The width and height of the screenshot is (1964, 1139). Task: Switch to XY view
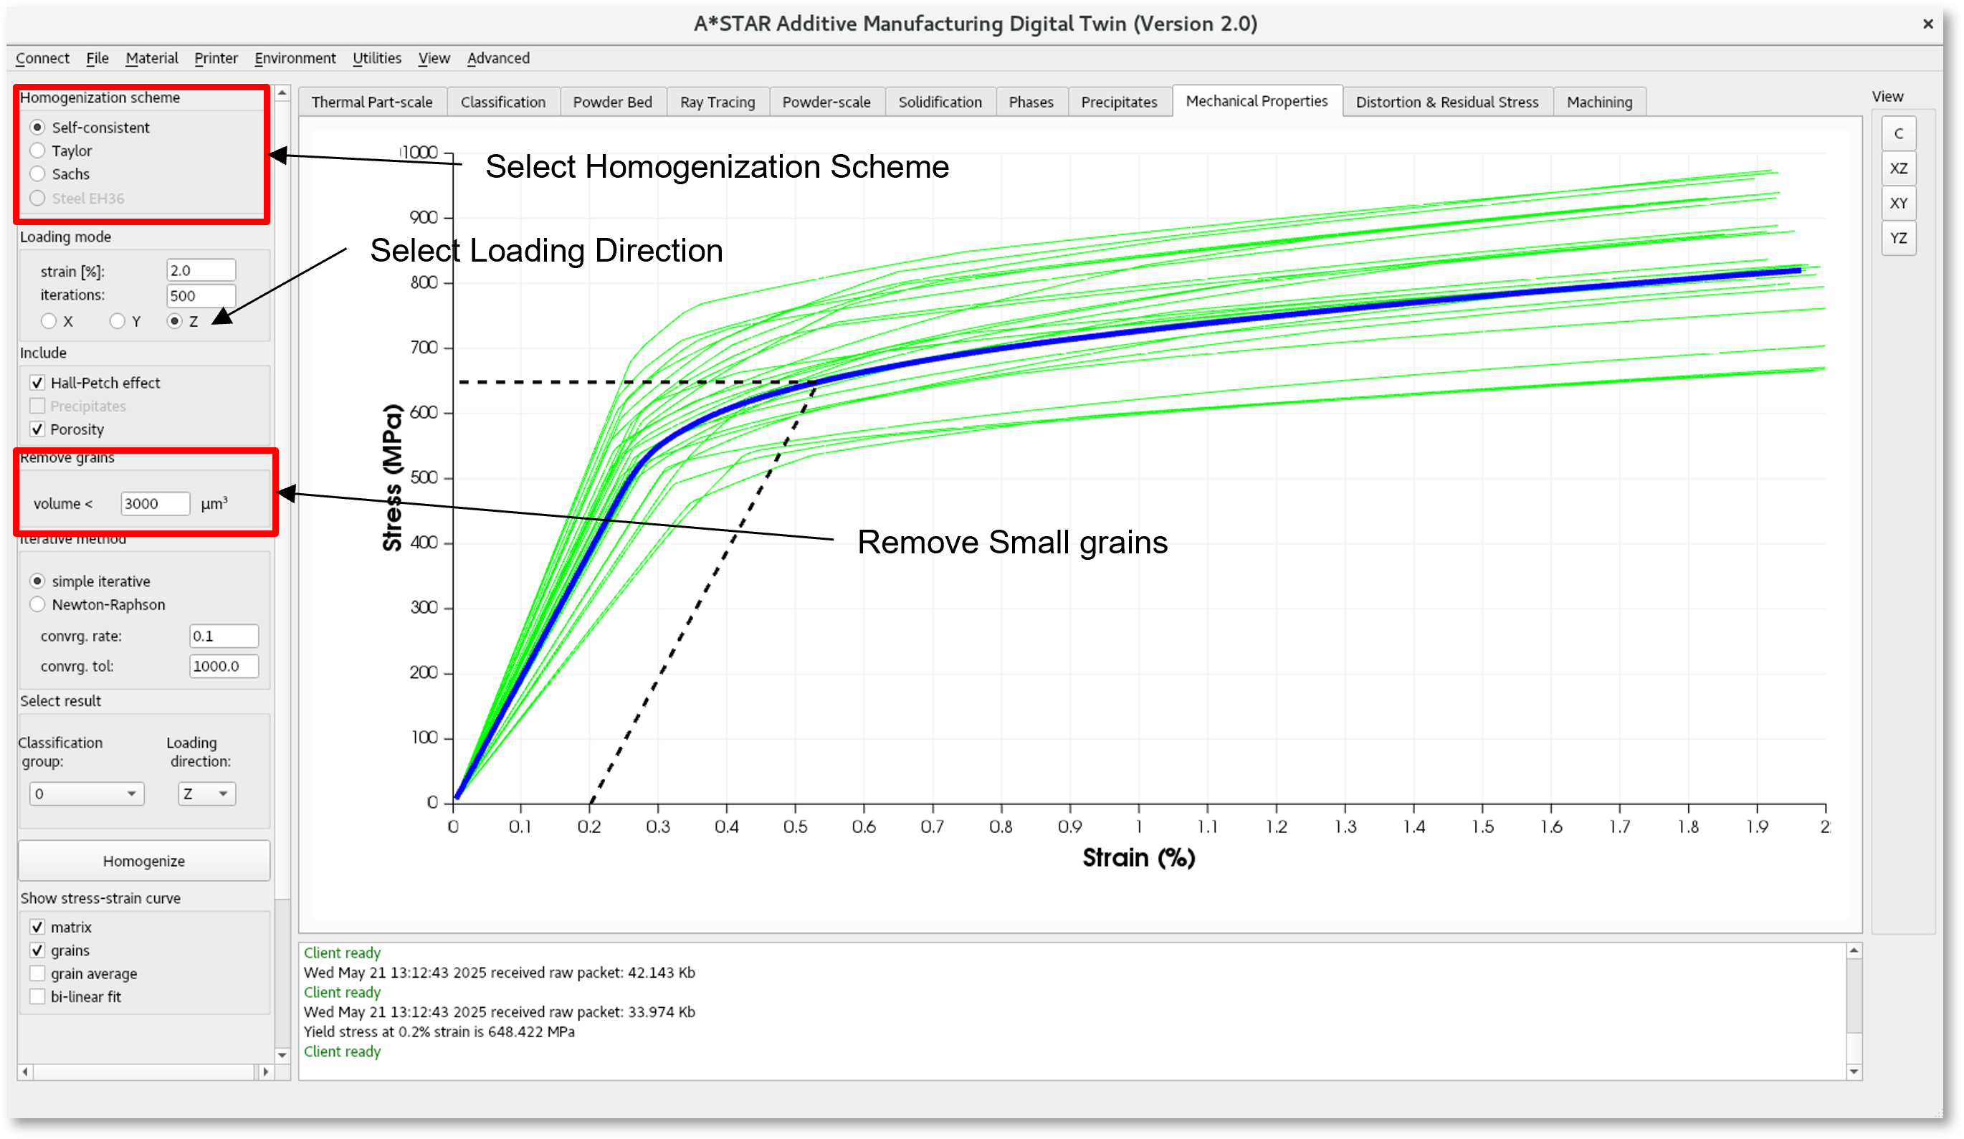pos(1898,203)
